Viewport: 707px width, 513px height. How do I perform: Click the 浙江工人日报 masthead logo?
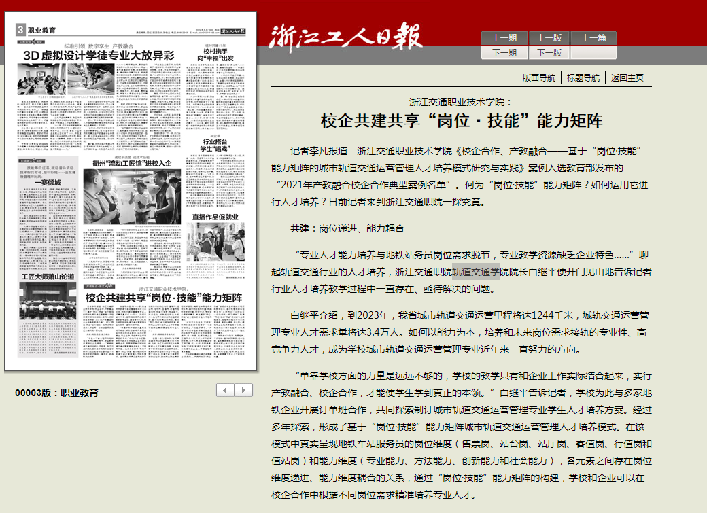(x=346, y=37)
